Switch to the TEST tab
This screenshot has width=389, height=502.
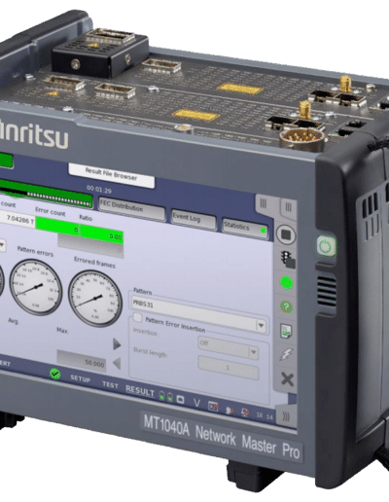click(110, 385)
